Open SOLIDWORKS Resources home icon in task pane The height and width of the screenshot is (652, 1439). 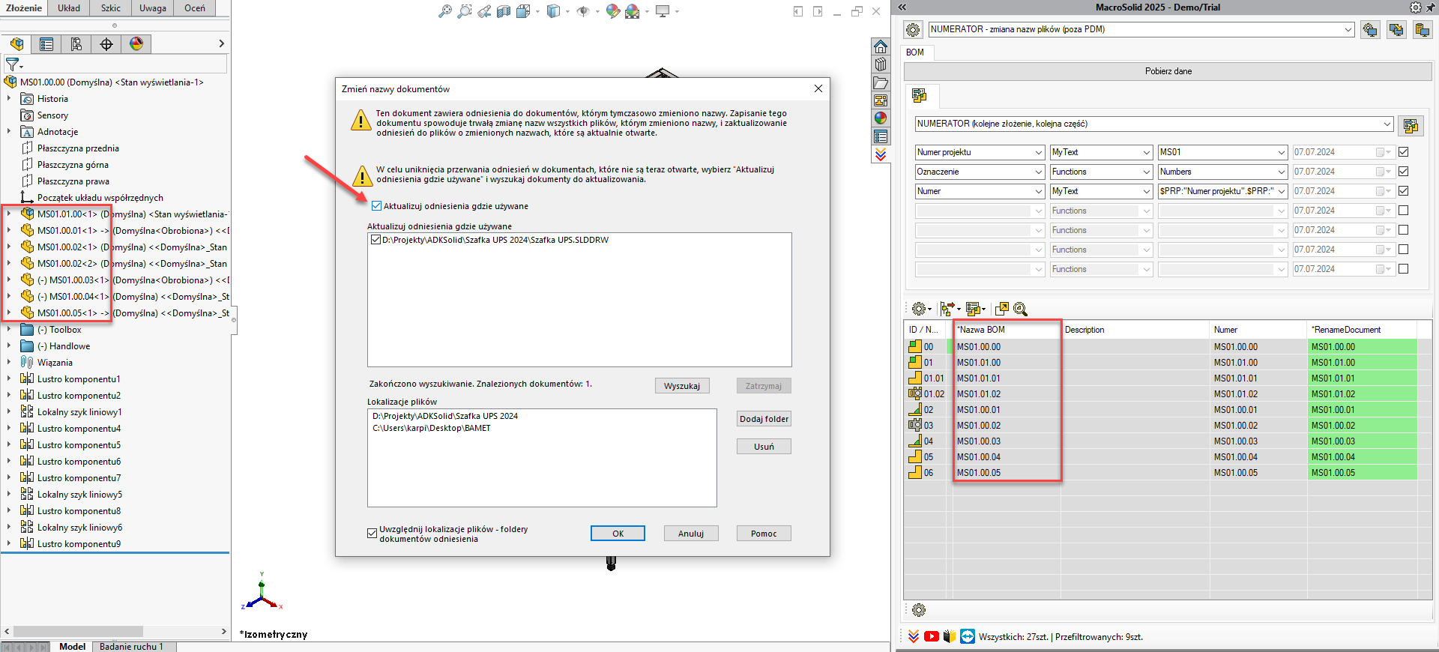coord(881,46)
